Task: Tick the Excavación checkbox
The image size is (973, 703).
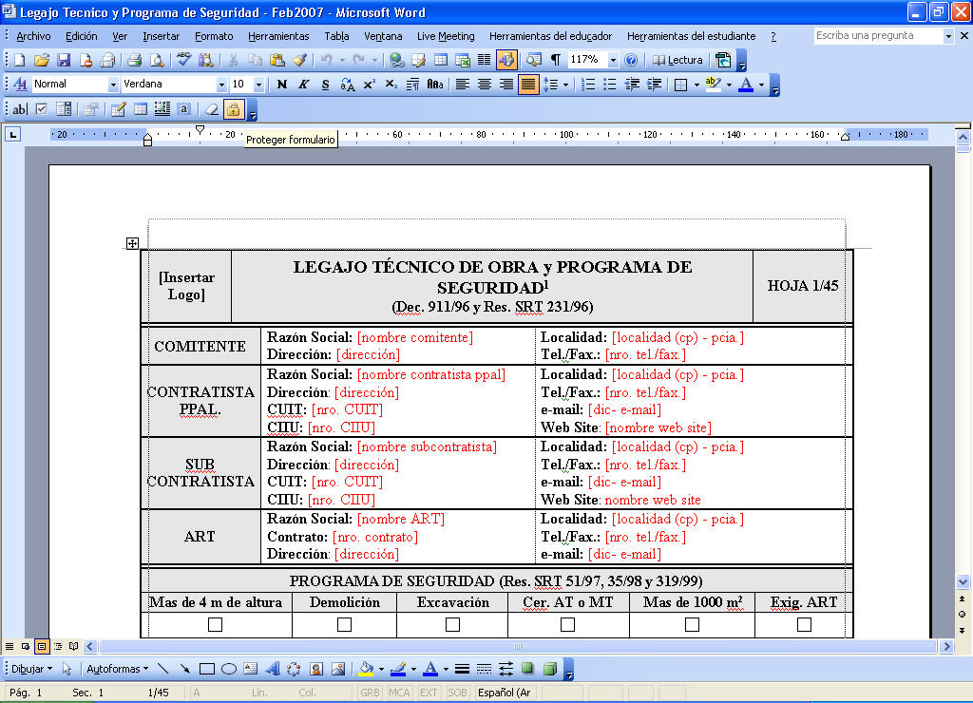Action: (453, 624)
